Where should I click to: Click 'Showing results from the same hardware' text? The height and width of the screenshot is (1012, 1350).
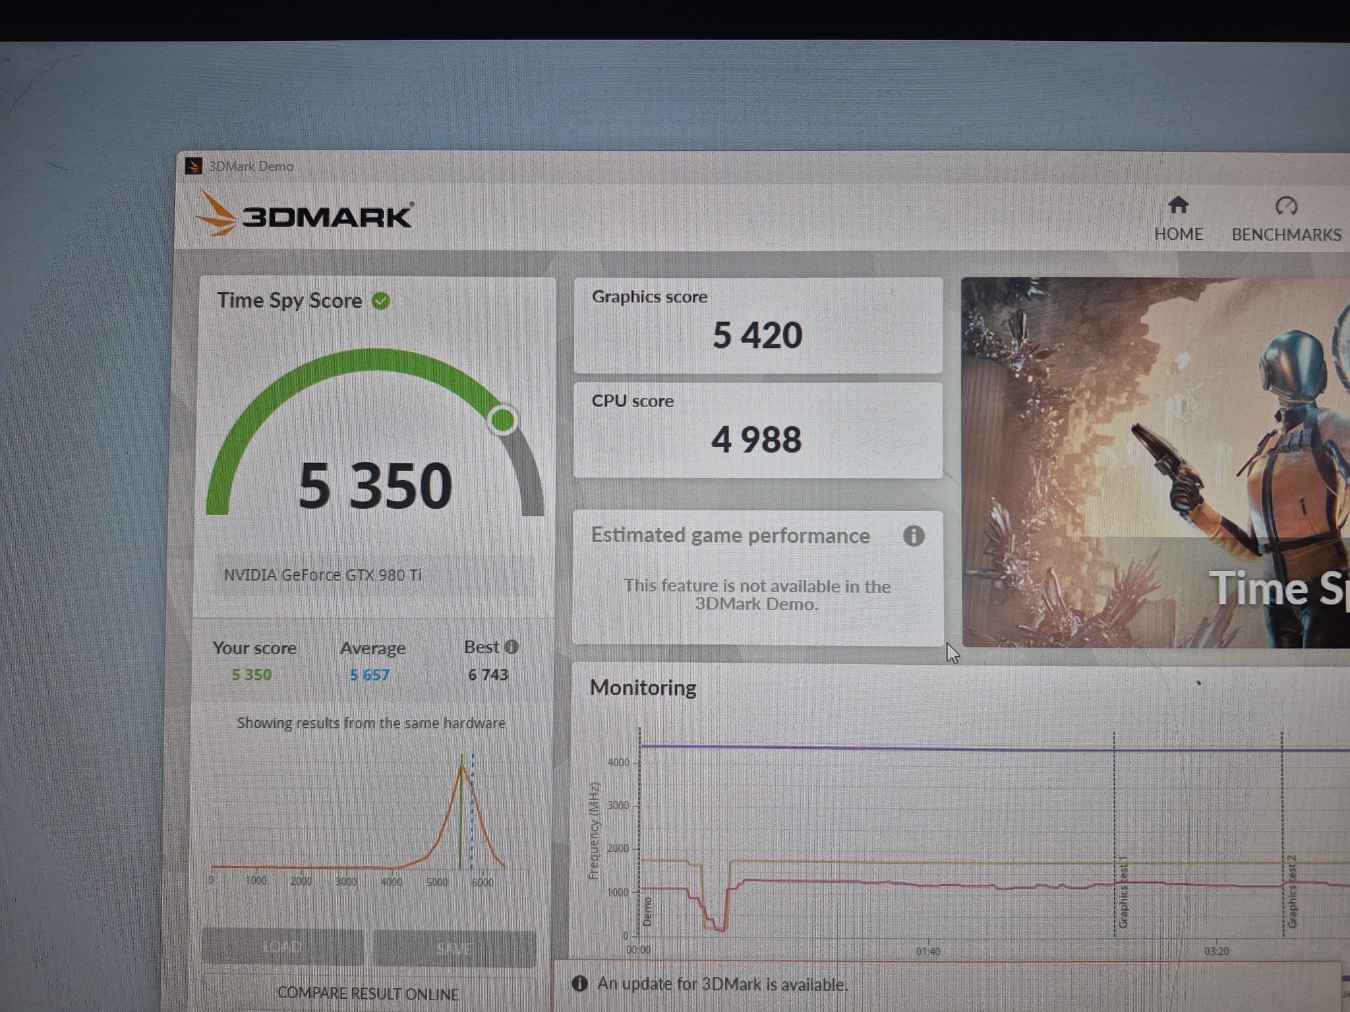click(x=371, y=723)
